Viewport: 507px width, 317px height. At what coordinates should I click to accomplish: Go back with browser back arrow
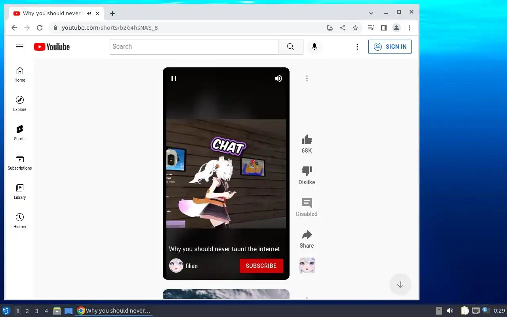point(14,28)
